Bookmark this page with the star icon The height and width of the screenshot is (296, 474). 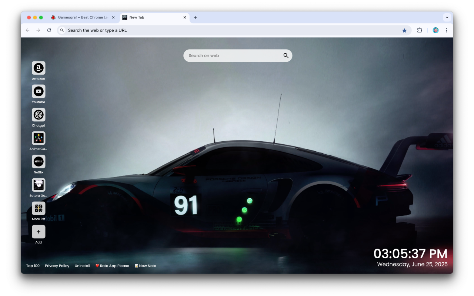pyautogui.click(x=404, y=30)
